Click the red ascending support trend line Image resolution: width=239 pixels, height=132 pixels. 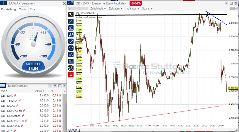148,116
